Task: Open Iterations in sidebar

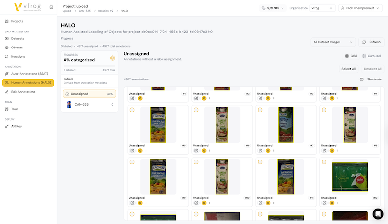Action: coord(18,57)
